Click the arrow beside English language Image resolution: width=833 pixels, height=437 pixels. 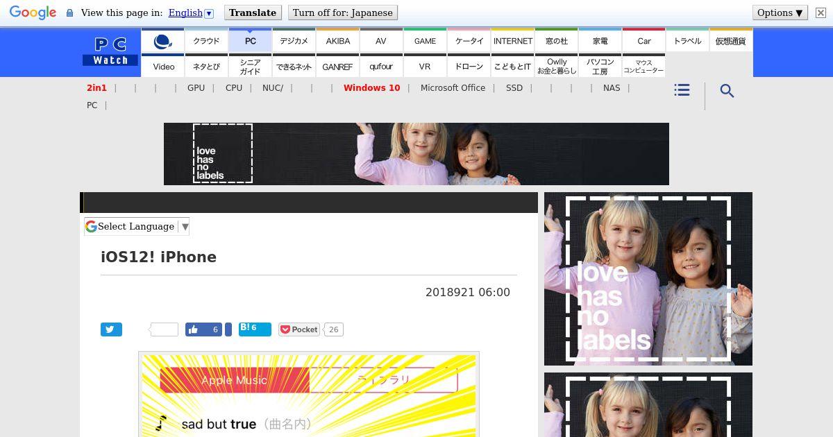209,12
